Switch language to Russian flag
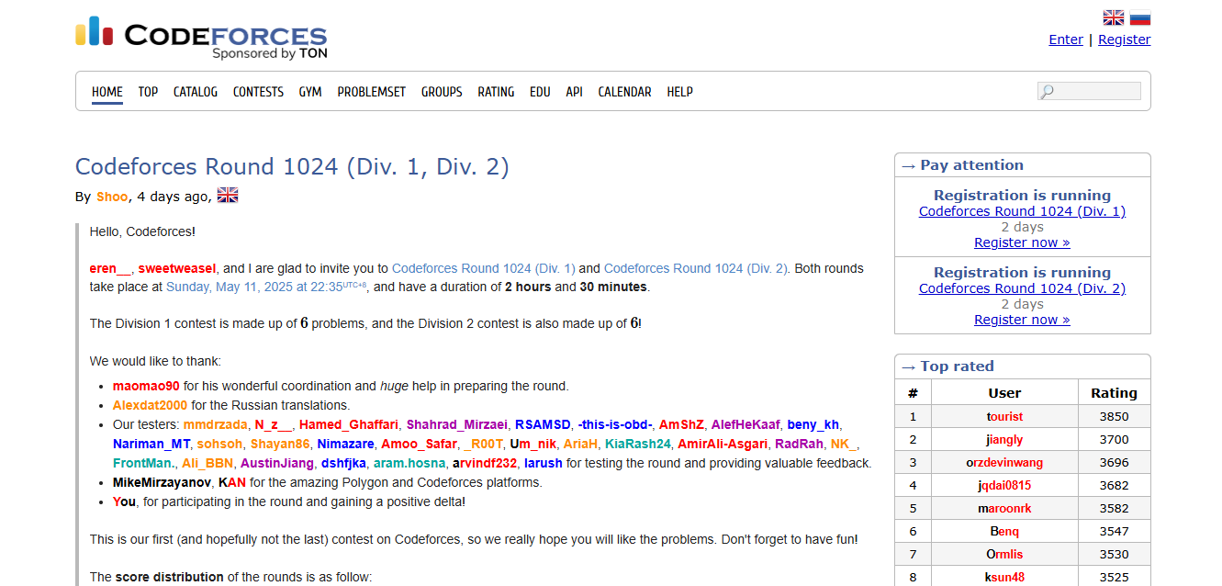Image resolution: width=1222 pixels, height=586 pixels. coord(1140,17)
